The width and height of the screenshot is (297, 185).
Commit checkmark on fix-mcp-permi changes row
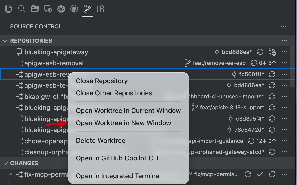pos(260,174)
